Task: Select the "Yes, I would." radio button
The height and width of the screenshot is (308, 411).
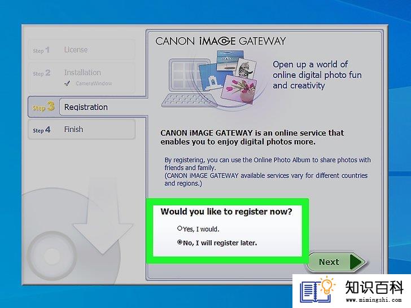Action: click(x=180, y=228)
